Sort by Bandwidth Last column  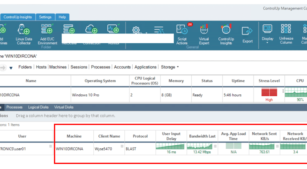click(202, 136)
